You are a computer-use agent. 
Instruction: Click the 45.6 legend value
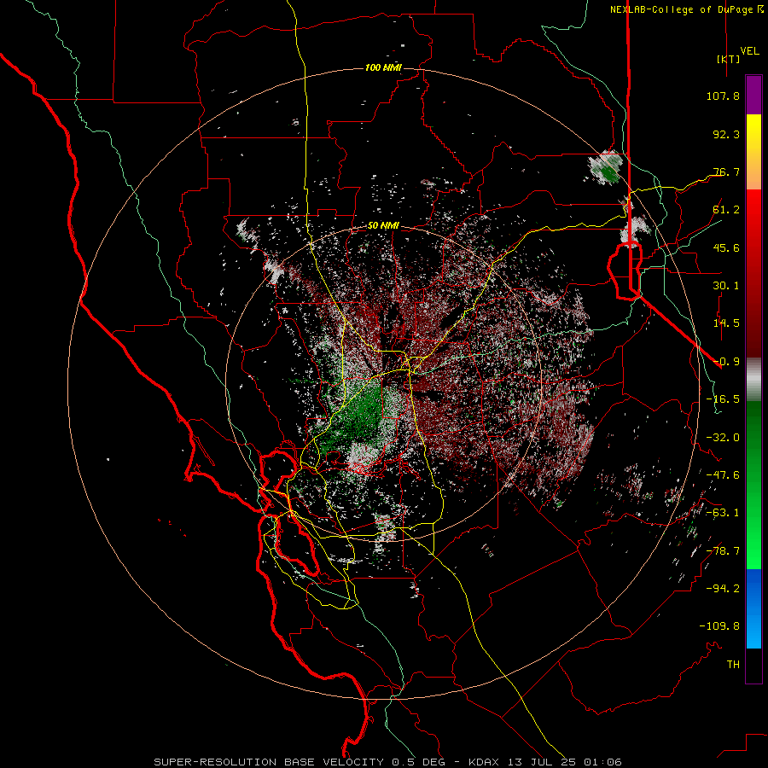(x=726, y=247)
